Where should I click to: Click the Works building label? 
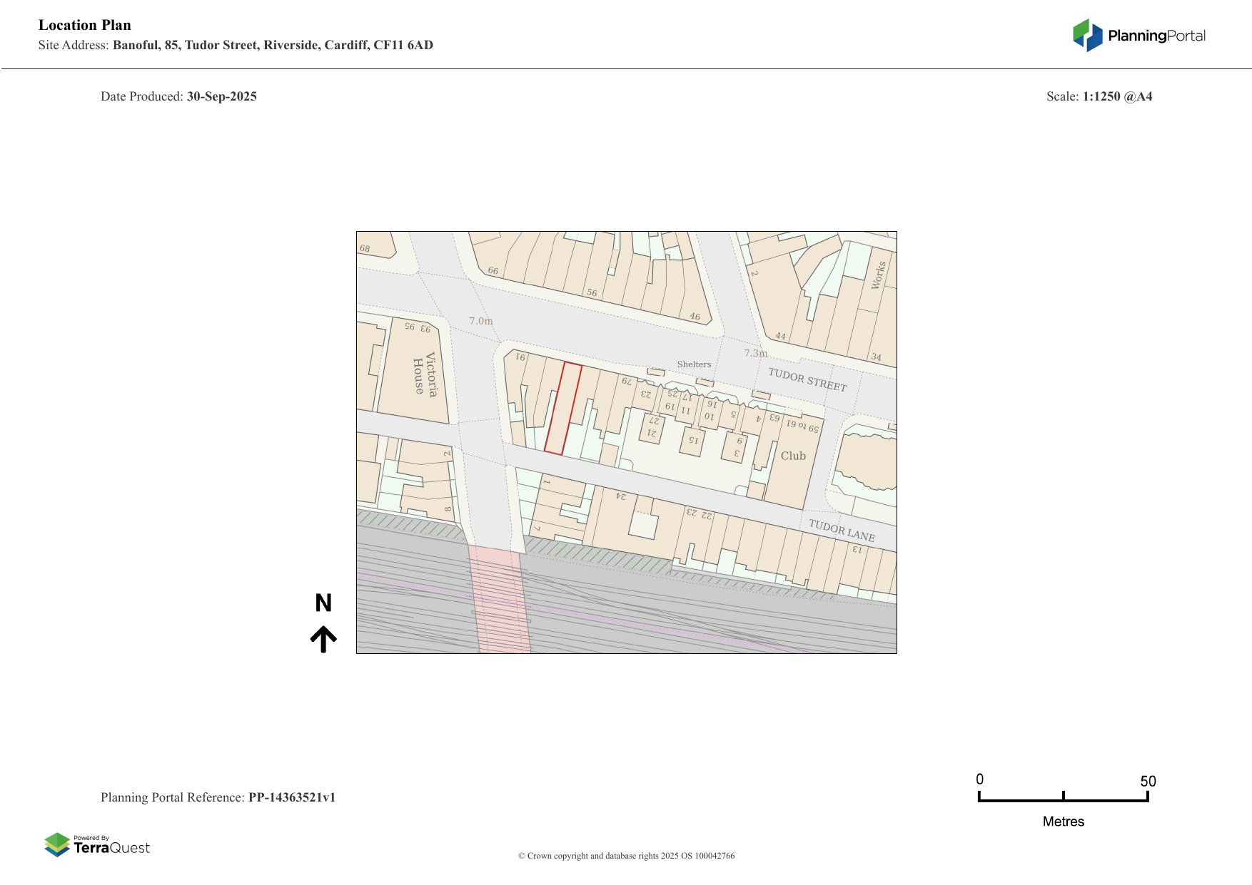[879, 275]
